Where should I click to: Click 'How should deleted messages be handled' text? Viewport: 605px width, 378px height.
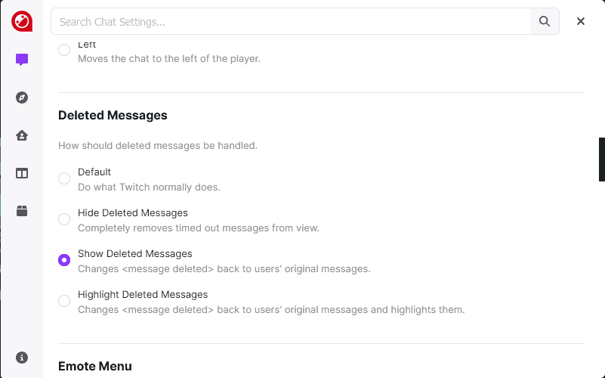tap(158, 145)
